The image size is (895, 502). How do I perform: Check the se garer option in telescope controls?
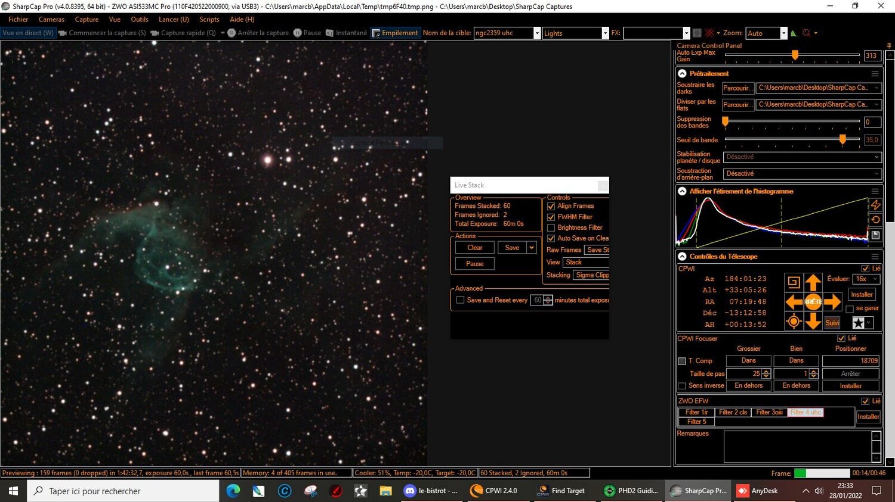pyautogui.click(x=850, y=308)
